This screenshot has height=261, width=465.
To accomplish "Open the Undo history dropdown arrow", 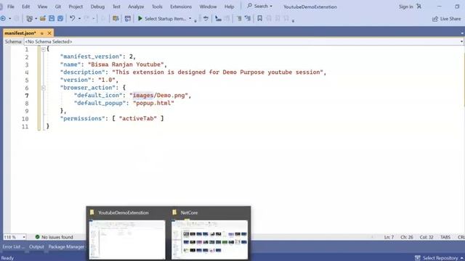I will (79, 19).
